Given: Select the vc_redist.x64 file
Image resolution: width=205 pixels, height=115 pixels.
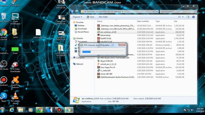Looking at the screenshot, I should (x=141, y=71).
